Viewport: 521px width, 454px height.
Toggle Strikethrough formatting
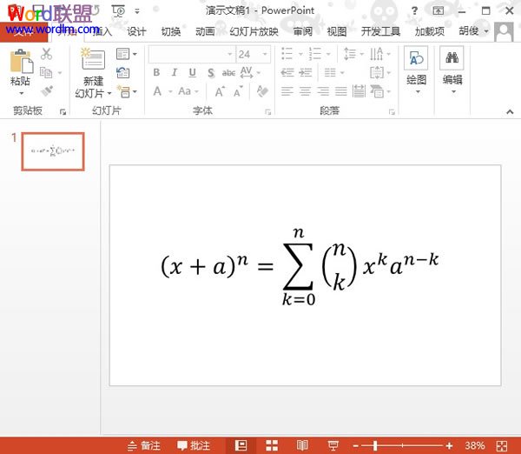point(228,72)
